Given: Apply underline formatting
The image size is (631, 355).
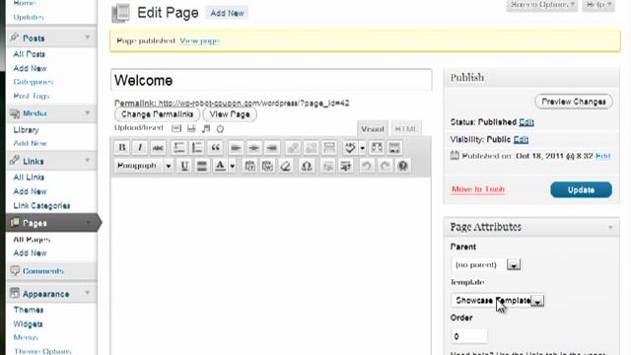Looking at the screenshot, I should pos(184,166).
